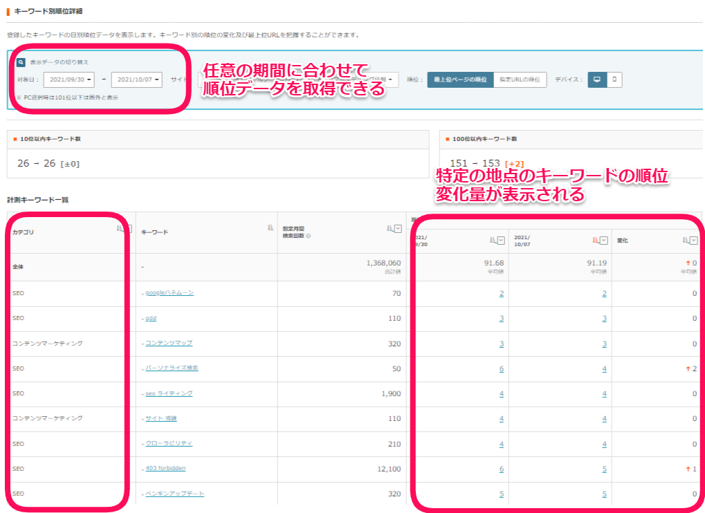
Task: Open the end date 2021/10/07 dropdown
Action: 136,80
